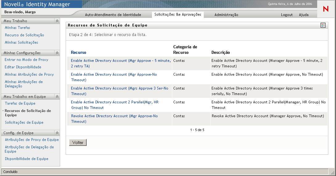Select Revoke Active Directory Account resource
Viewport: 336px width, 176px height.
pos(114,119)
